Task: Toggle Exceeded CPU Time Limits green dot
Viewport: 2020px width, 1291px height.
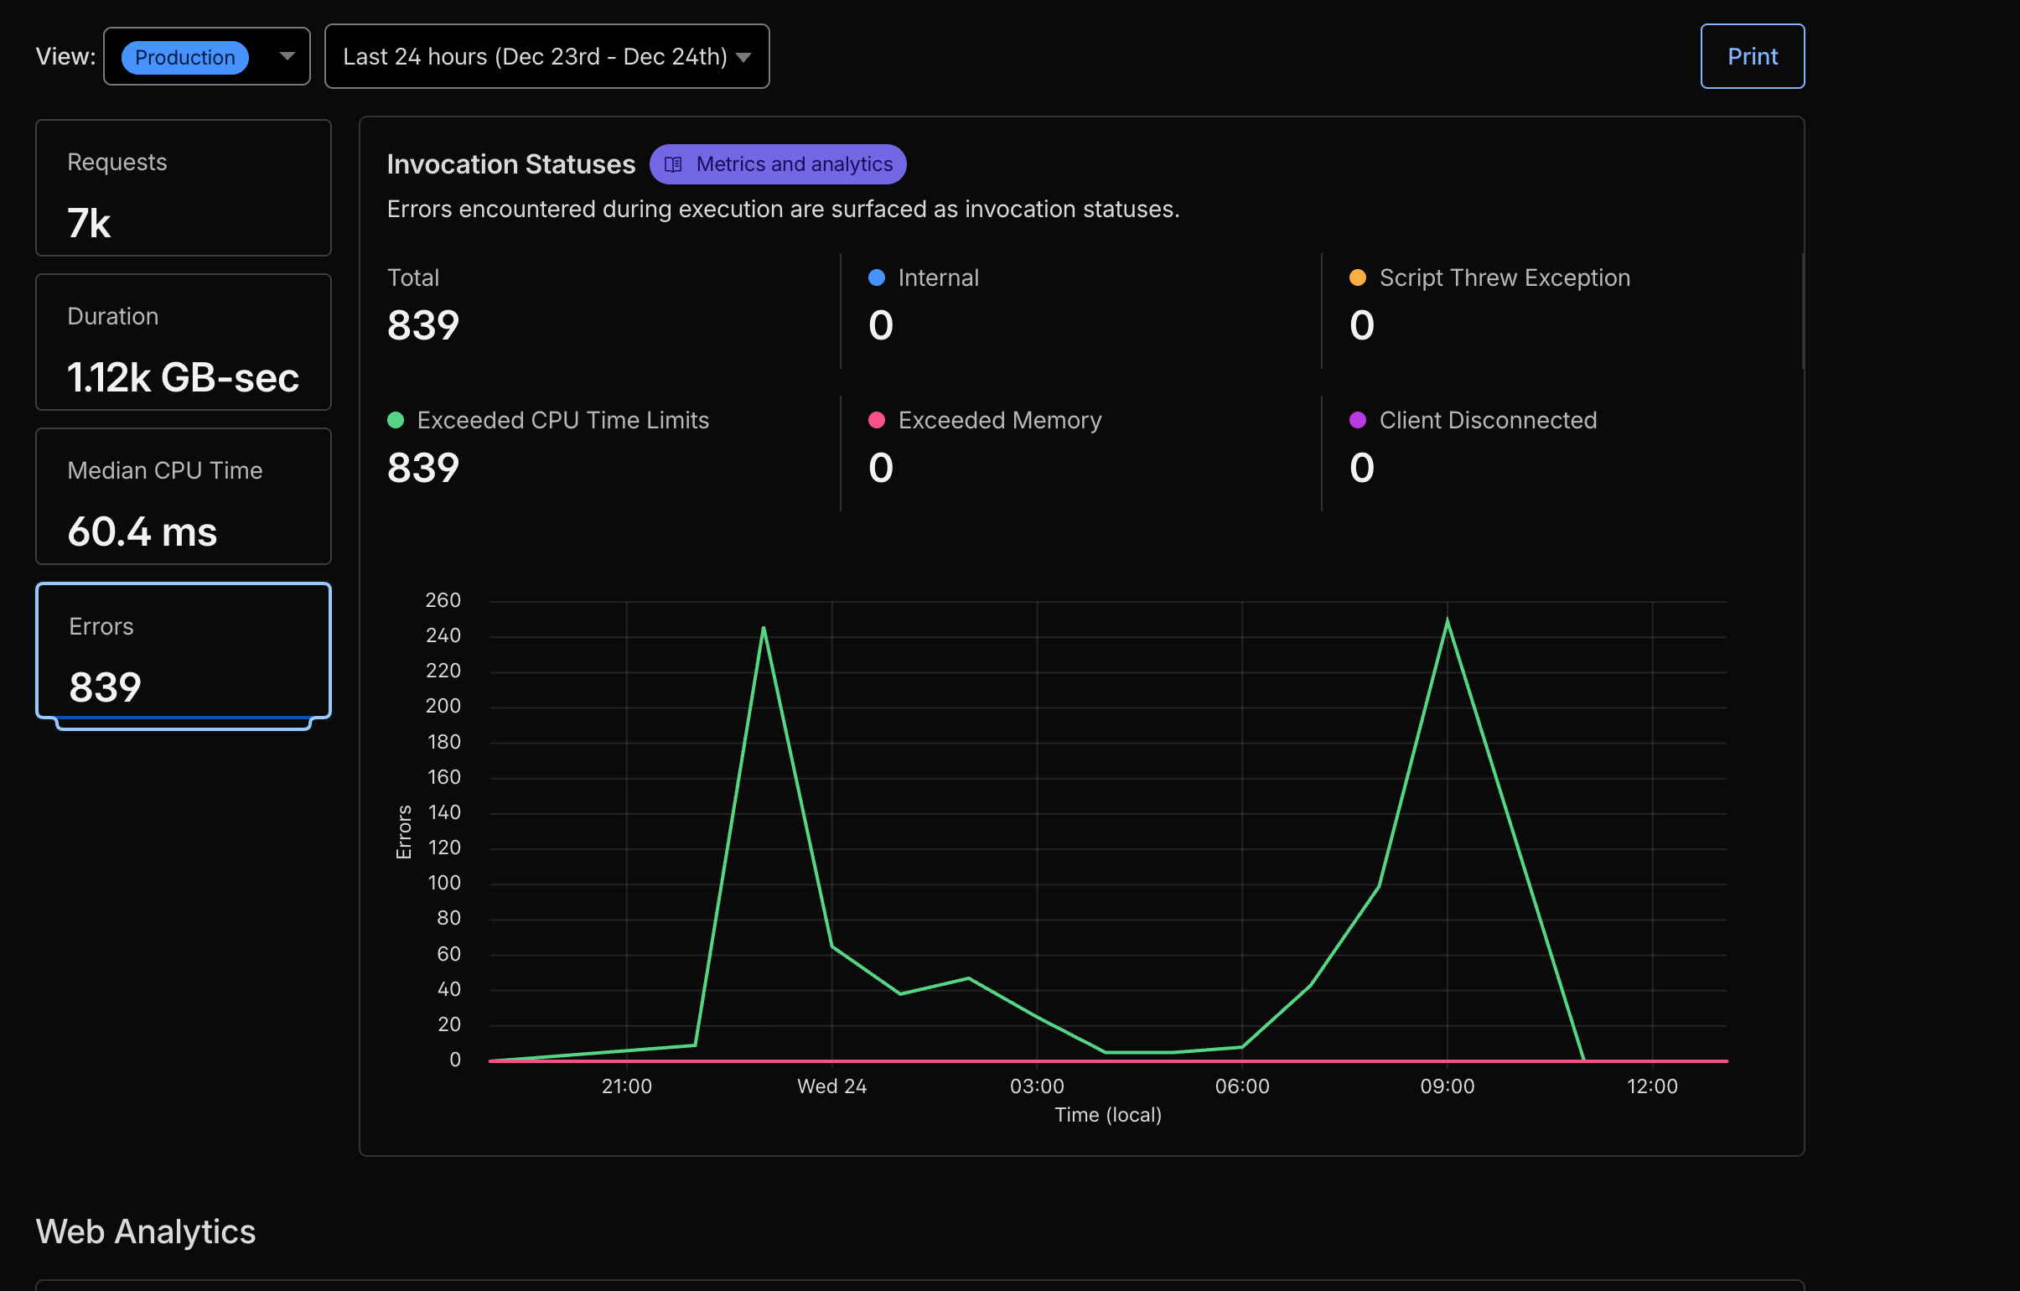Action: click(x=395, y=420)
